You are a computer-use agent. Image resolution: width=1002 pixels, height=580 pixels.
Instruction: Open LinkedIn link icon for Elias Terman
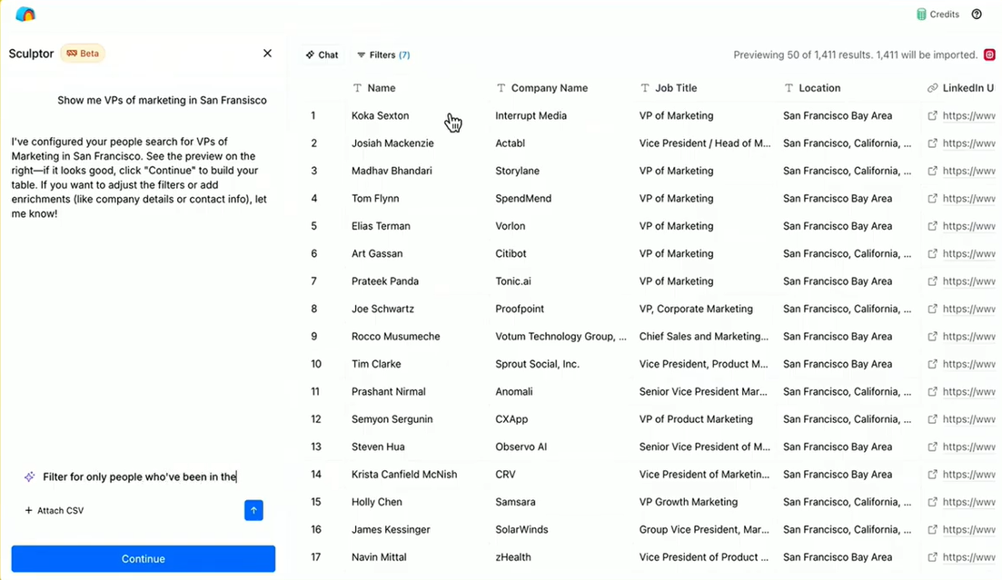click(x=932, y=225)
